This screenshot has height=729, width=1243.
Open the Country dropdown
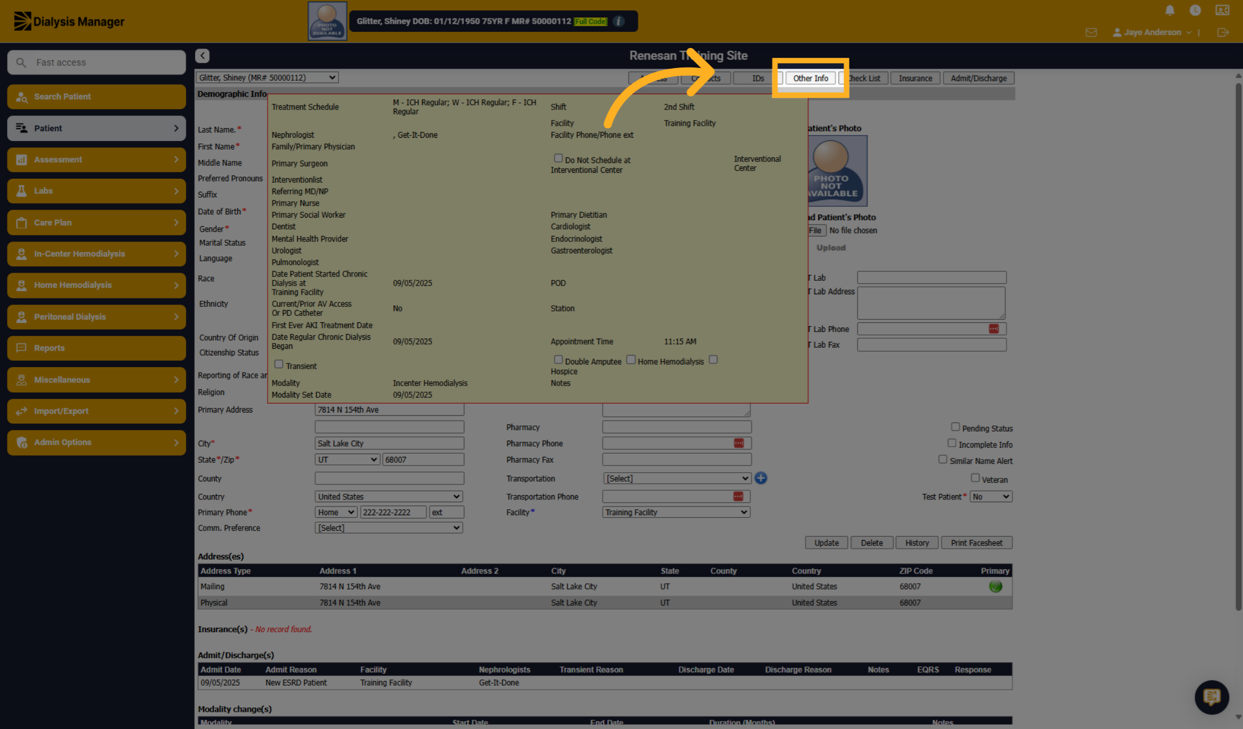389,496
